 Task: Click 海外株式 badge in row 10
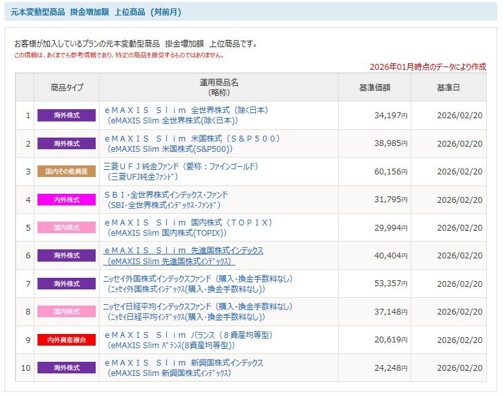coord(67,368)
